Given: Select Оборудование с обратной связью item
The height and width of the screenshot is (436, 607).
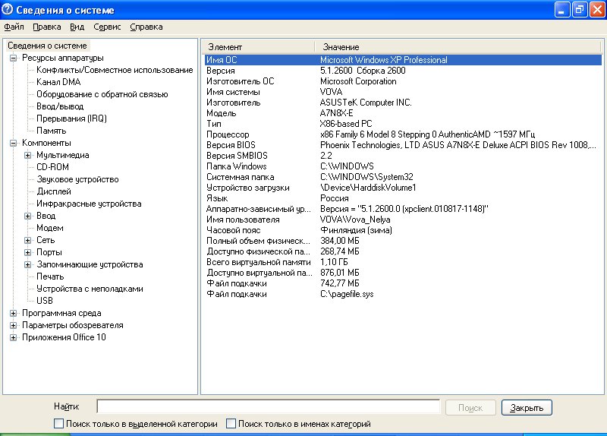Looking at the screenshot, I should (x=102, y=94).
